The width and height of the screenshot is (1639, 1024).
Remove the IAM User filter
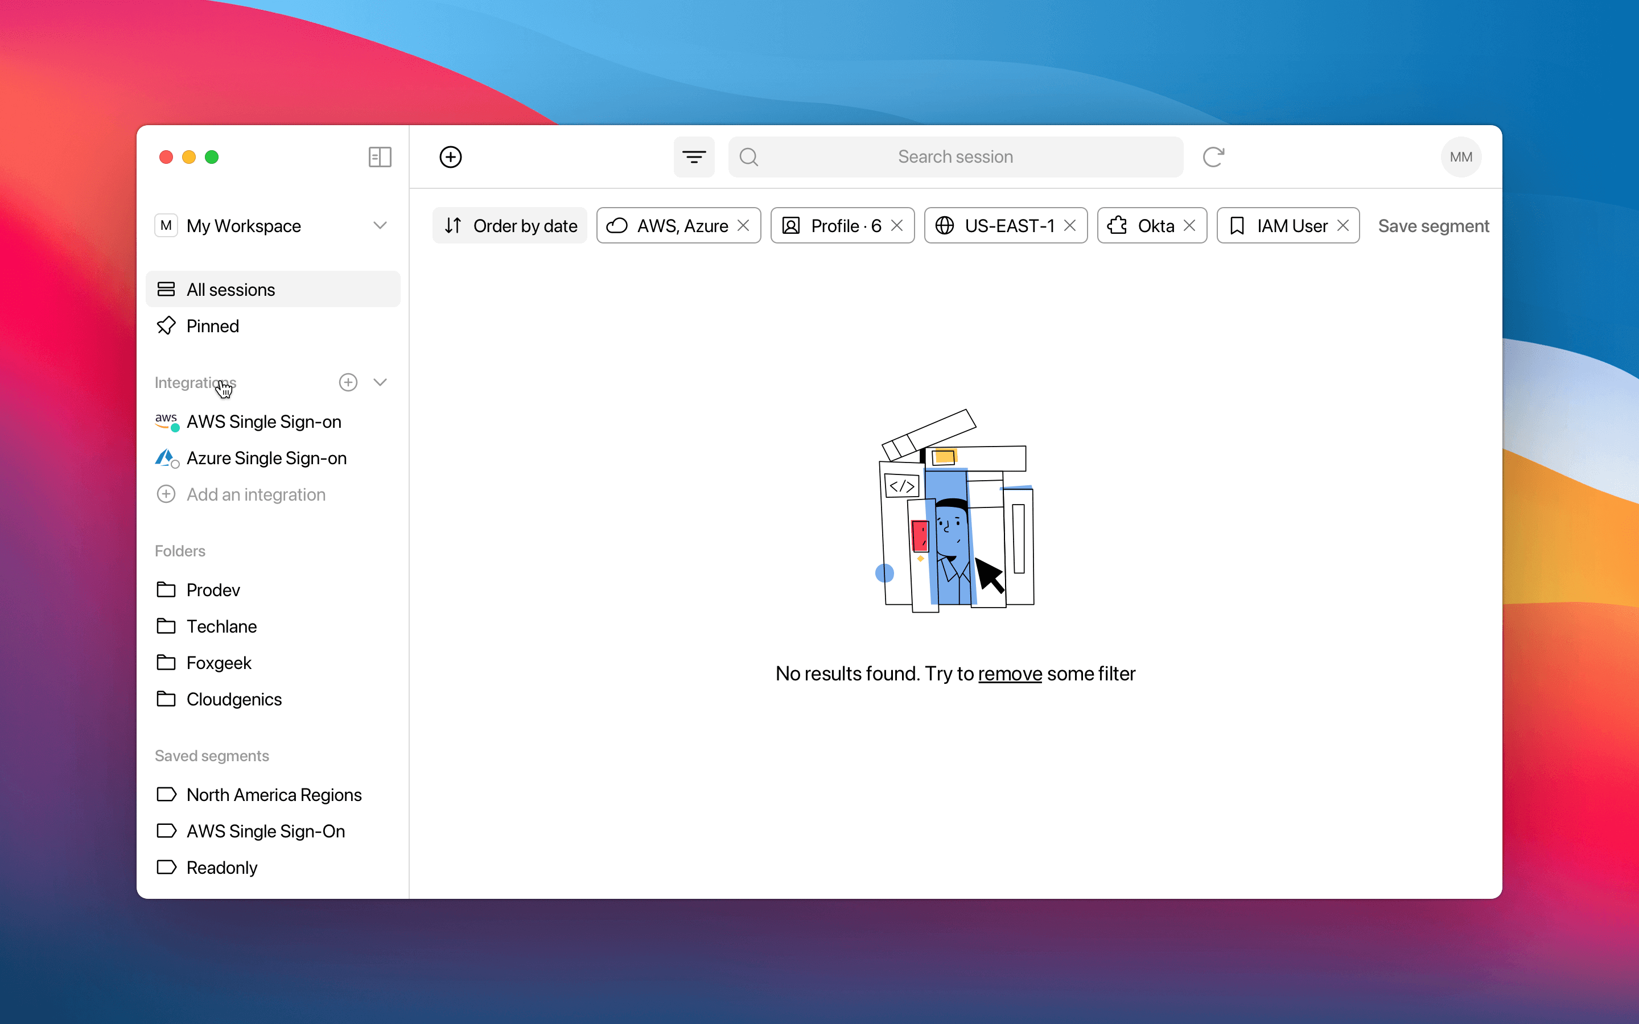click(x=1343, y=225)
